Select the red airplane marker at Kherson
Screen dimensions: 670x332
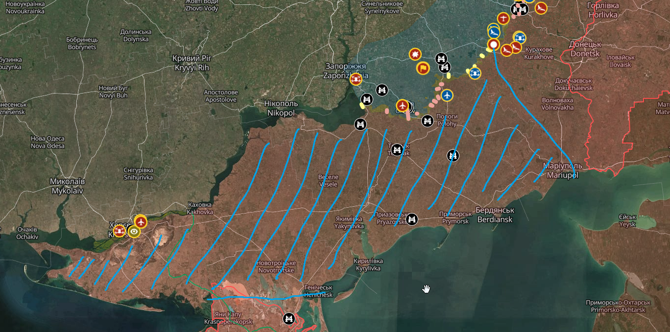pyautogui.click(x=141, y=222)
